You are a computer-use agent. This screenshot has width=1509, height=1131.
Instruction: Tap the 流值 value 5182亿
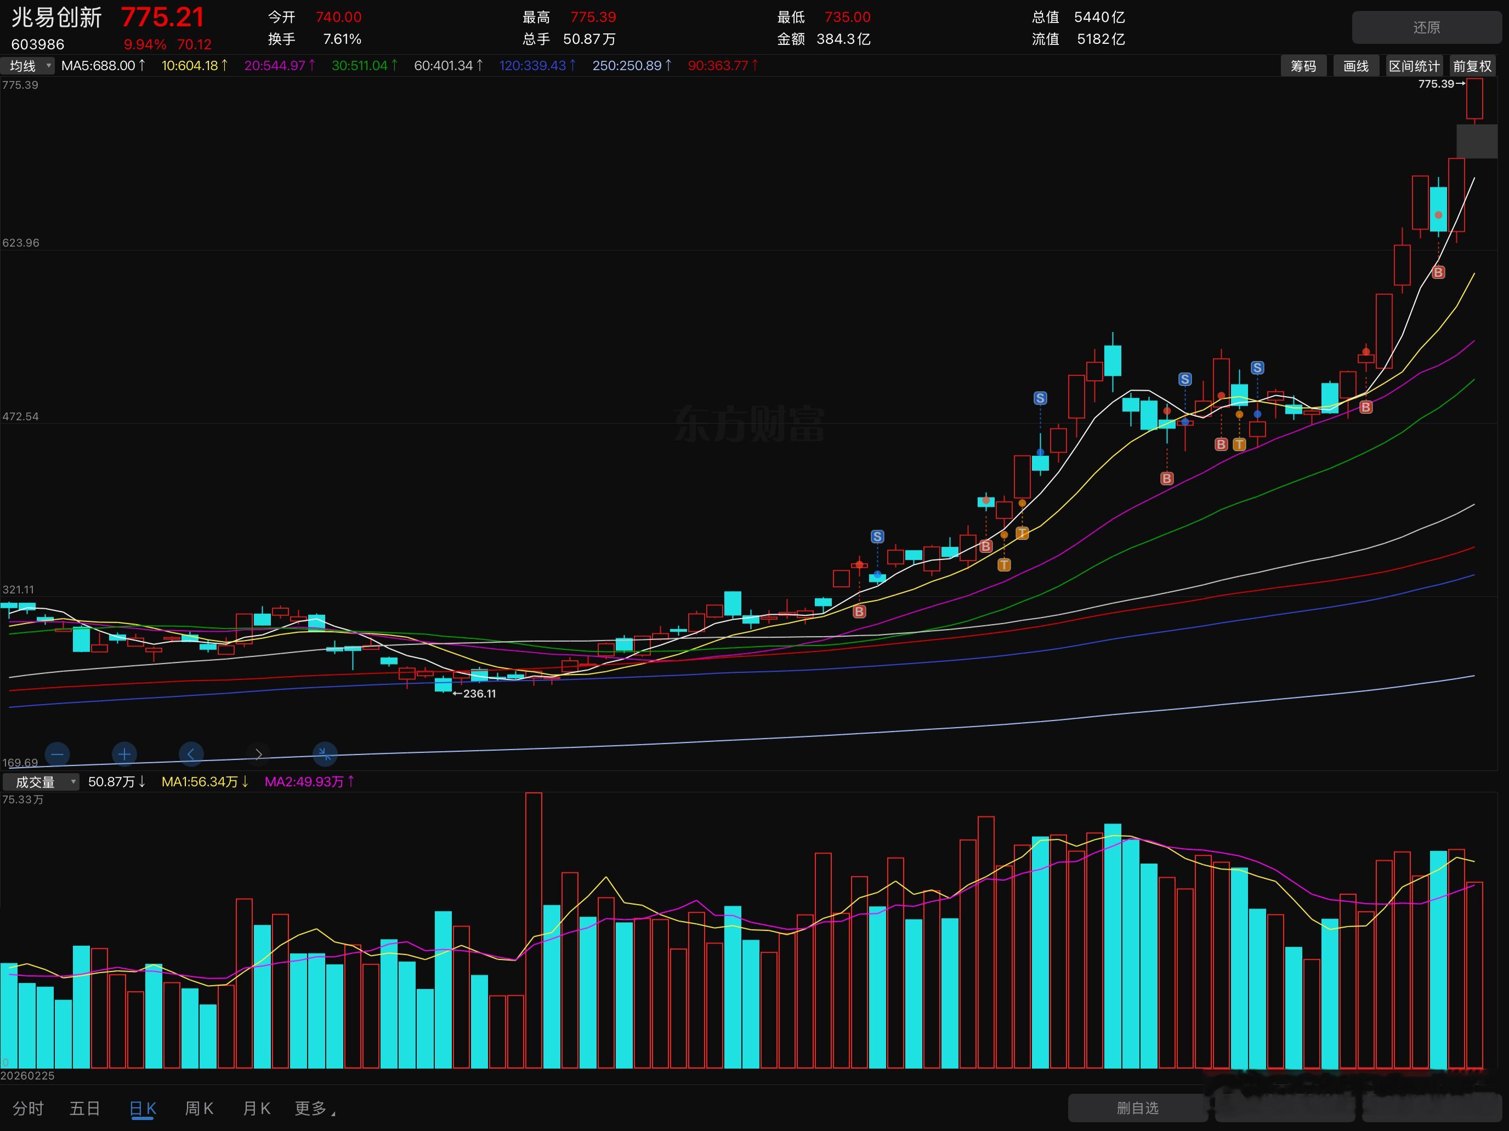(1100, 39)
